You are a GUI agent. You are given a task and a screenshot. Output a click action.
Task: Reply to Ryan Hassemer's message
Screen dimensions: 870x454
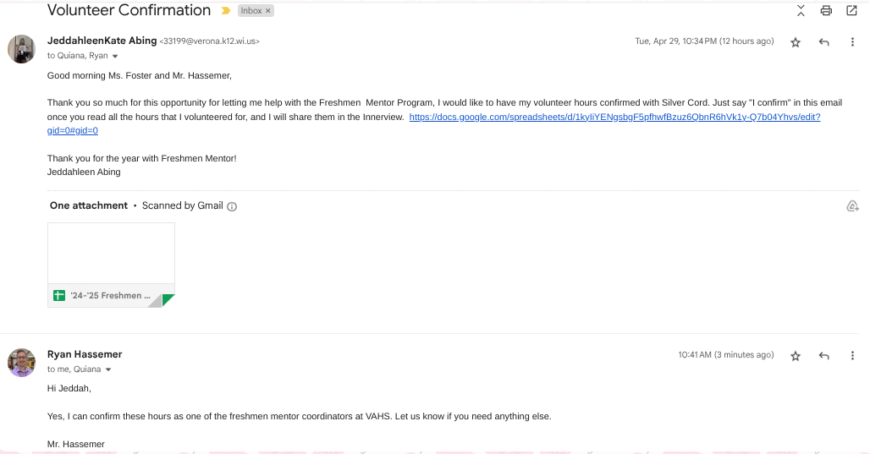pyautogui.click(x=824, y=356)
